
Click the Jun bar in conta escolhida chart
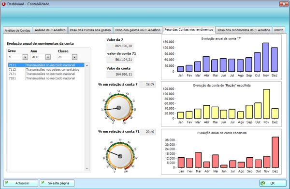pyautogui.click(x=224, y=166)
